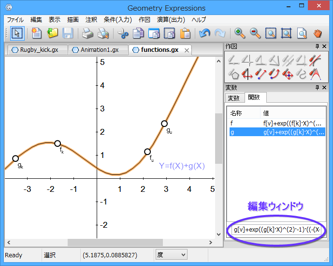
Task: Print the current drawing
Action: pos(87,33)
